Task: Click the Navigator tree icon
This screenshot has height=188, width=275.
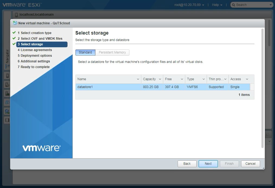Action: click(x=7, y=66)
